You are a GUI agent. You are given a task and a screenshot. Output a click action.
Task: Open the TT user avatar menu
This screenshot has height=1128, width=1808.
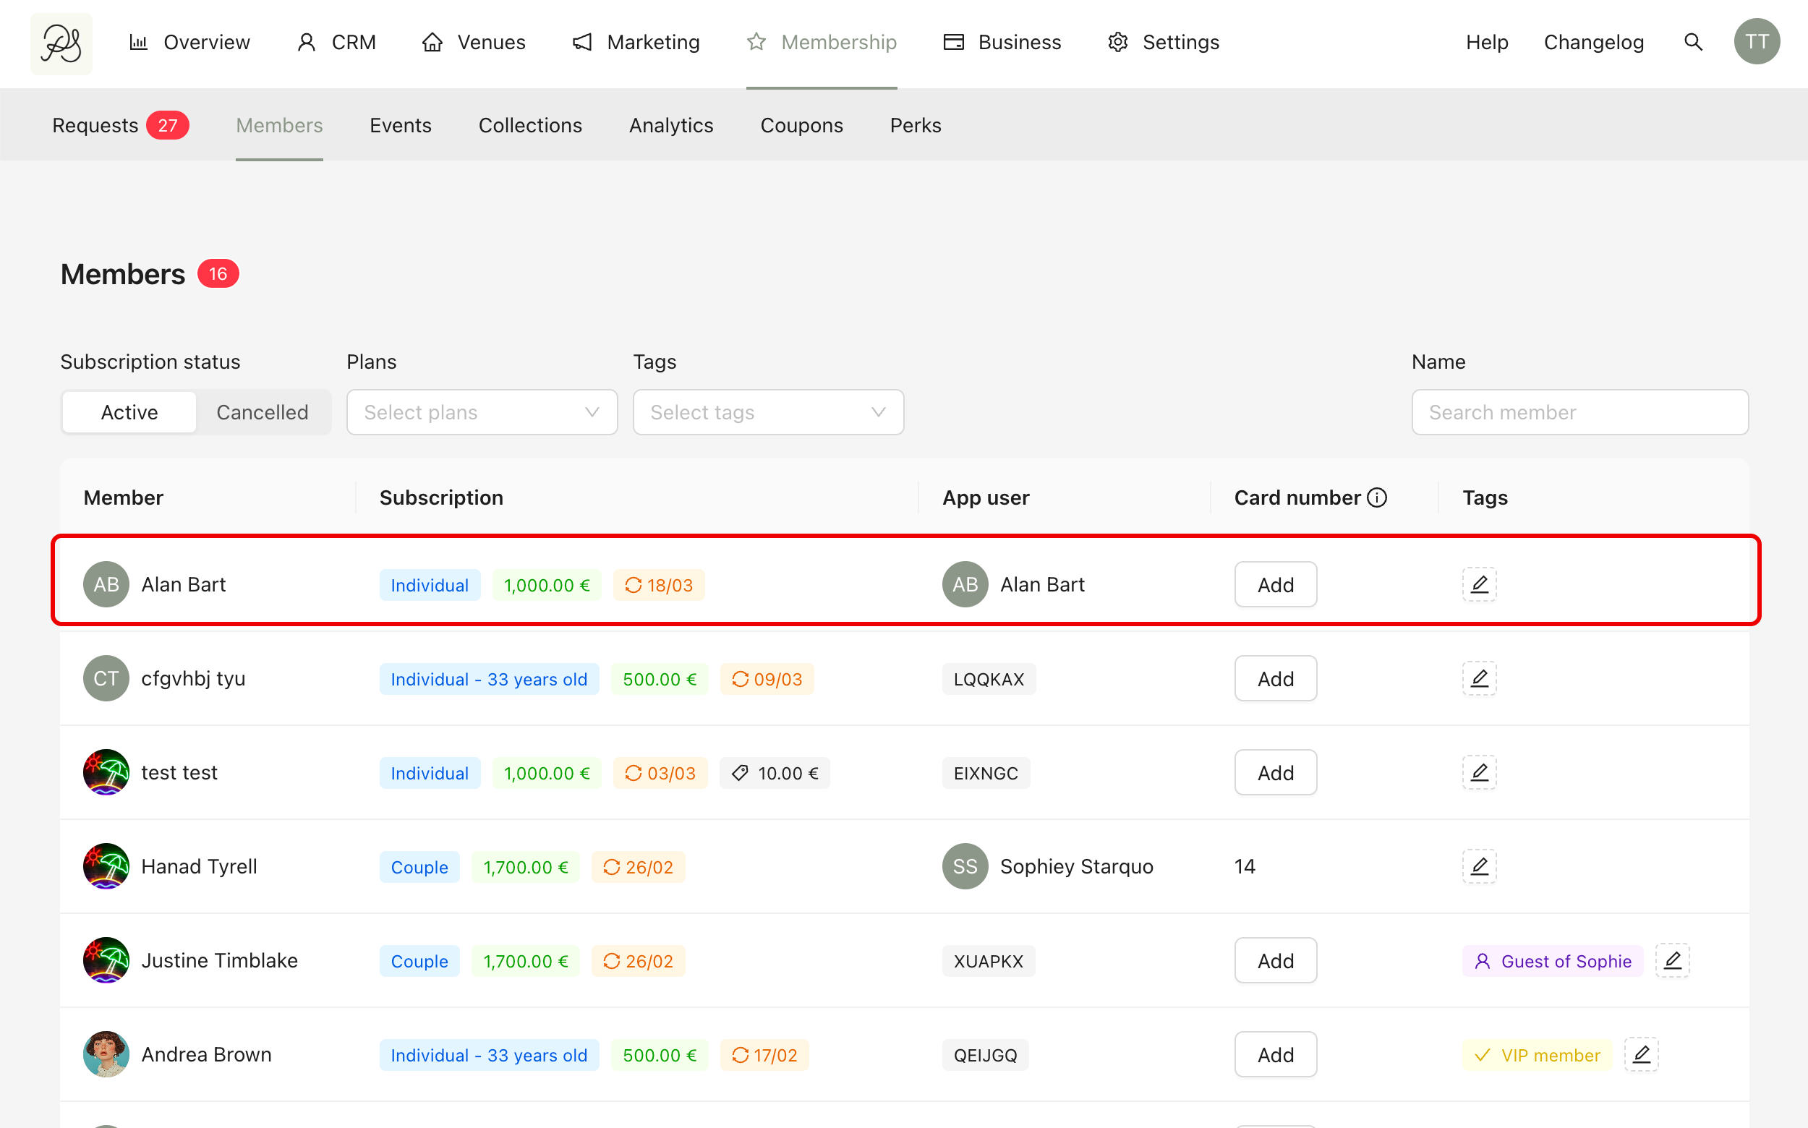(x=1756, y=43)
